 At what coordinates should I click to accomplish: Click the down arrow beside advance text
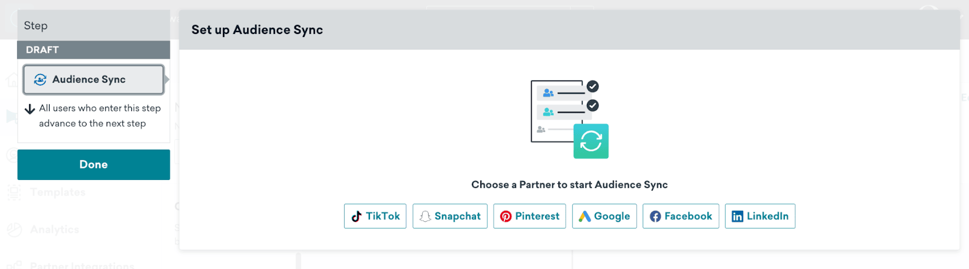tap(30, 109)
